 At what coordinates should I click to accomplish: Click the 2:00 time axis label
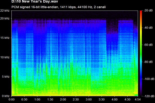(63, 99)
